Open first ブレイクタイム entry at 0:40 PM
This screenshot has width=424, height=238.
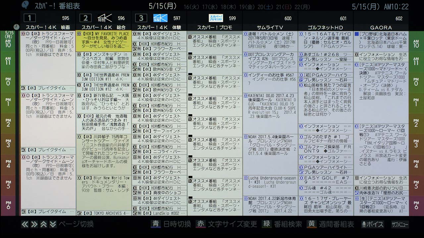(x=48, y=88)
